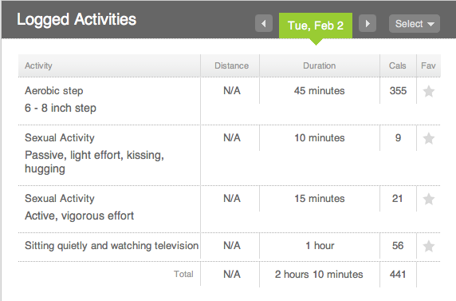Image resolution: width=456 pixels, height=301 pixels.
Task: Open the Select dropdown
Action: pos(415,24)
